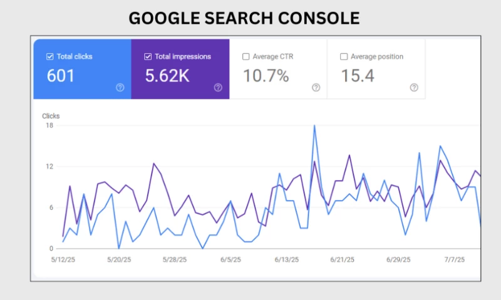Select the 5.62K impressions value
501x300 pixels.
click(x=166, y=76)
